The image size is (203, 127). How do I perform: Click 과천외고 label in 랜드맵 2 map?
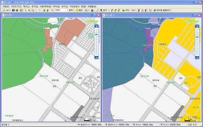tap(163, 44)
